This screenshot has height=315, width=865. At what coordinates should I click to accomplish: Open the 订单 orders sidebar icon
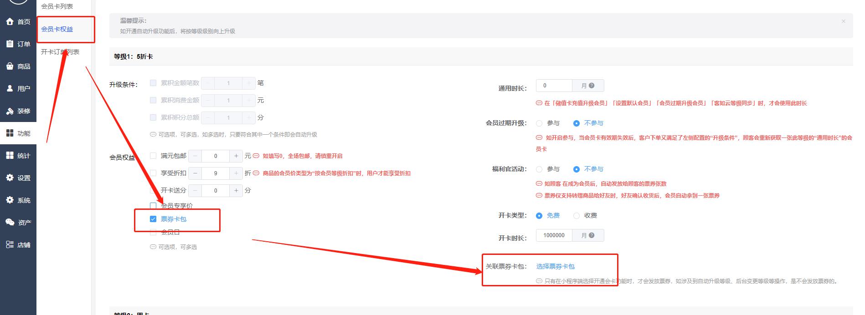point(10,44)
